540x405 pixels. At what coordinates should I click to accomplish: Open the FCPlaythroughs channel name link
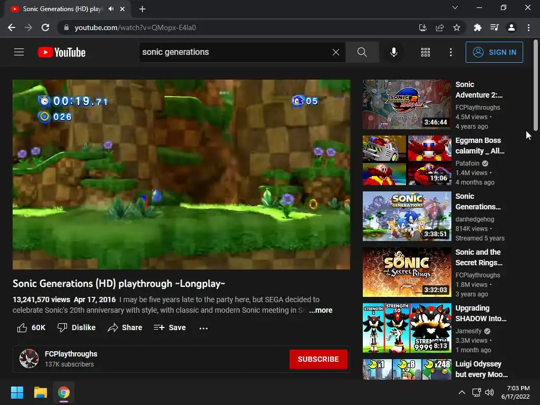(x=71, y=354)
